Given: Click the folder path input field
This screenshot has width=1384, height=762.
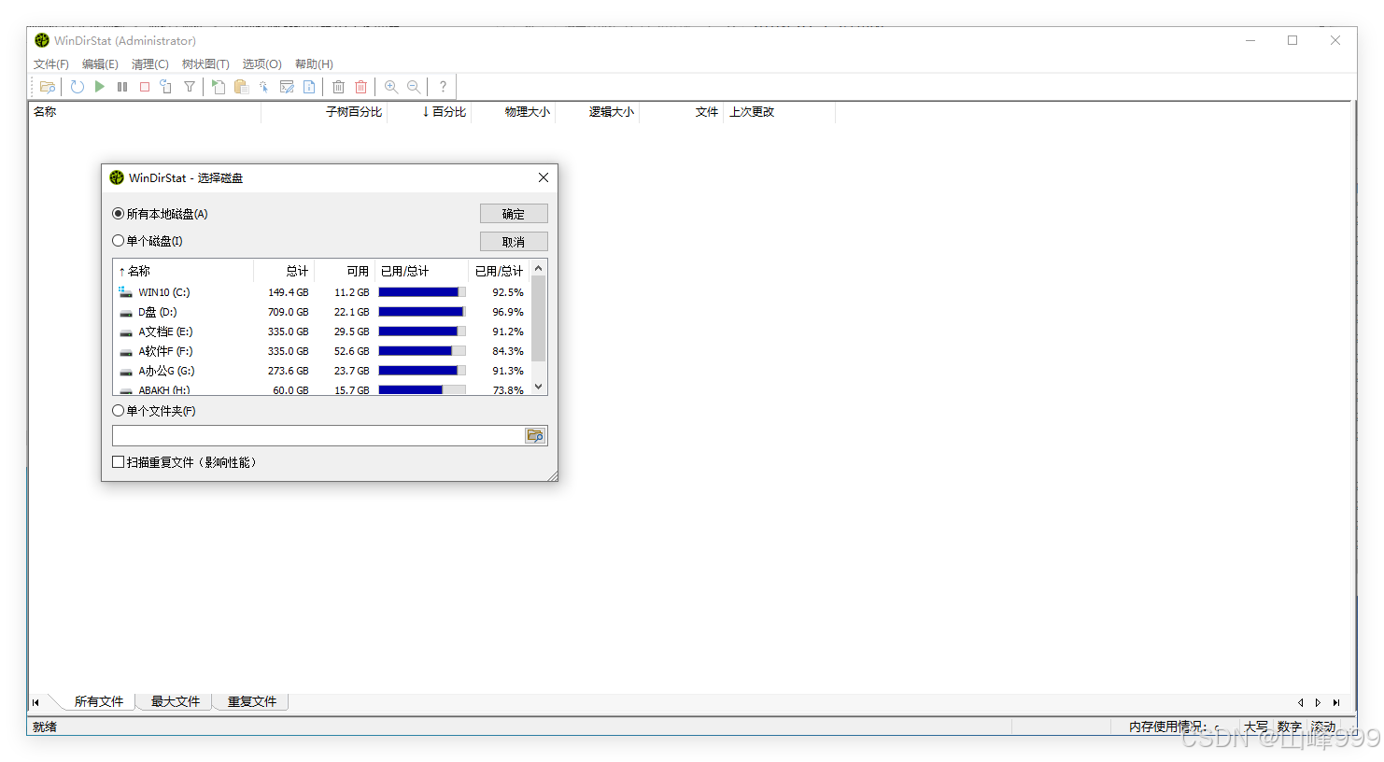Looking at the screenshot, I should coord(318,436).
